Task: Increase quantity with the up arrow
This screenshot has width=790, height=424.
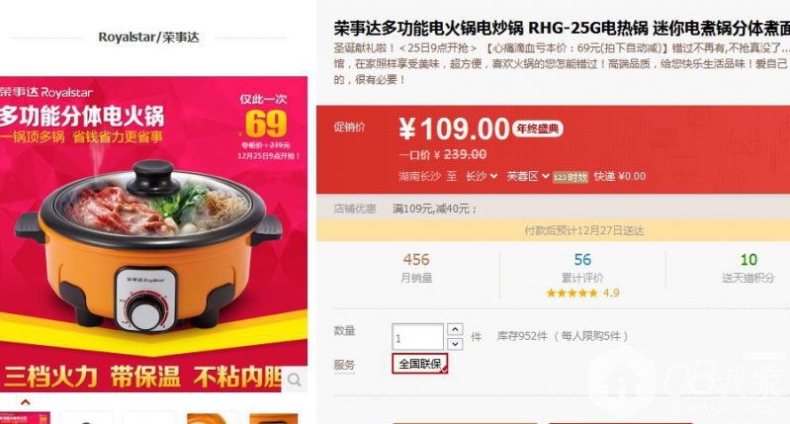Action: [x=455, y=329]
